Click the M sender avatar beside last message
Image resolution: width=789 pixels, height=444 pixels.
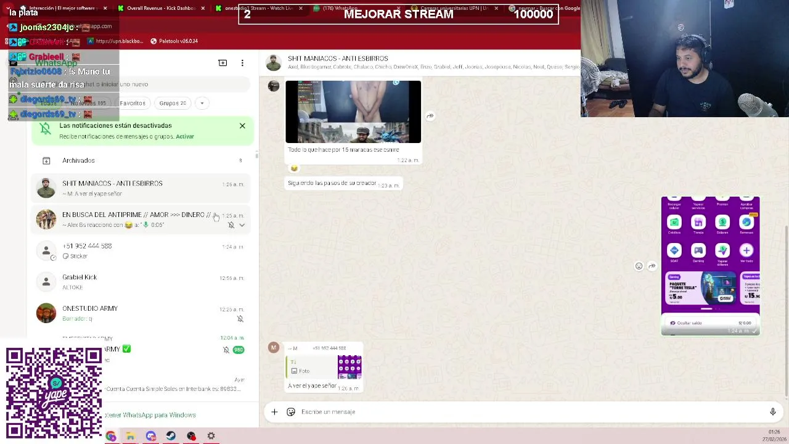coord(274,348)
